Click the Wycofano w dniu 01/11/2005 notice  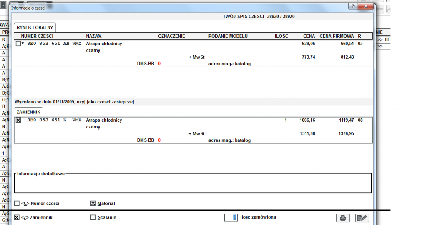[x=74, y=102]
